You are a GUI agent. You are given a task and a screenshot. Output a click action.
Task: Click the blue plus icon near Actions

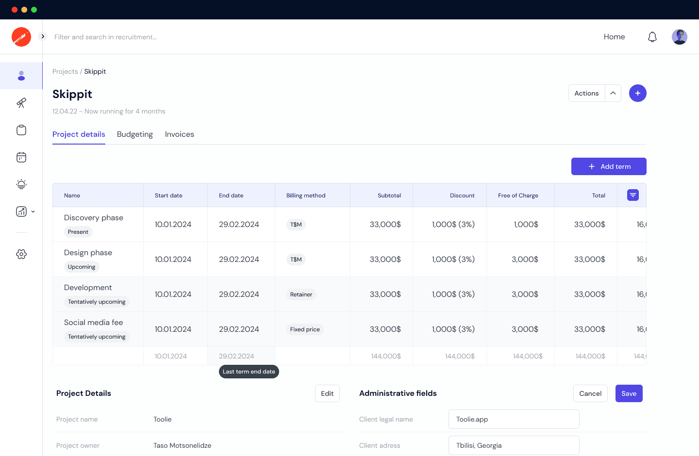click(x=637, y=93)
